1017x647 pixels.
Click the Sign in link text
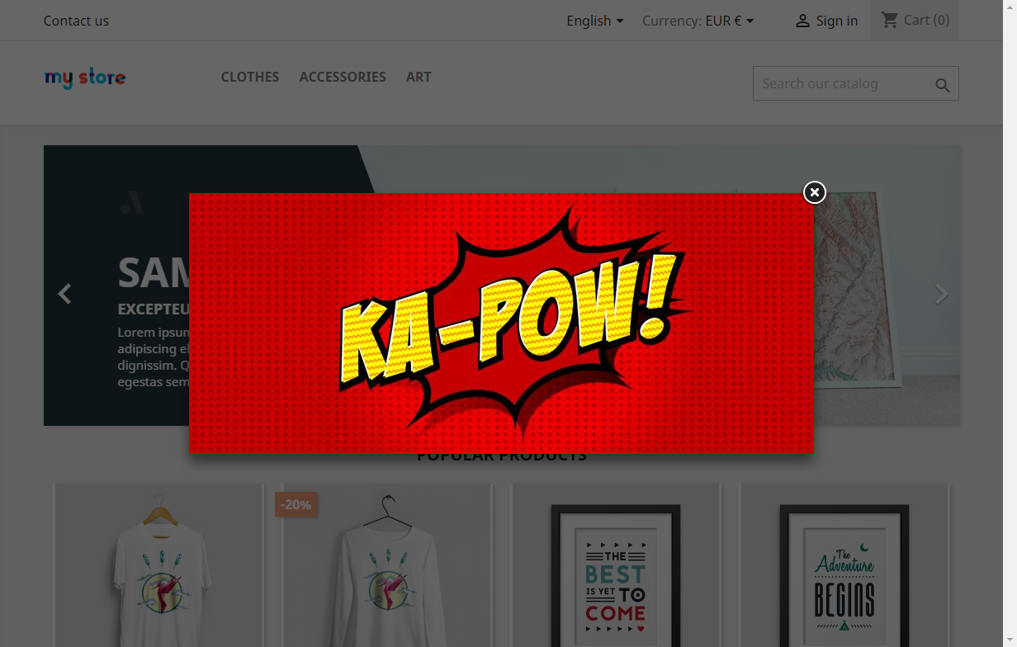836,21
